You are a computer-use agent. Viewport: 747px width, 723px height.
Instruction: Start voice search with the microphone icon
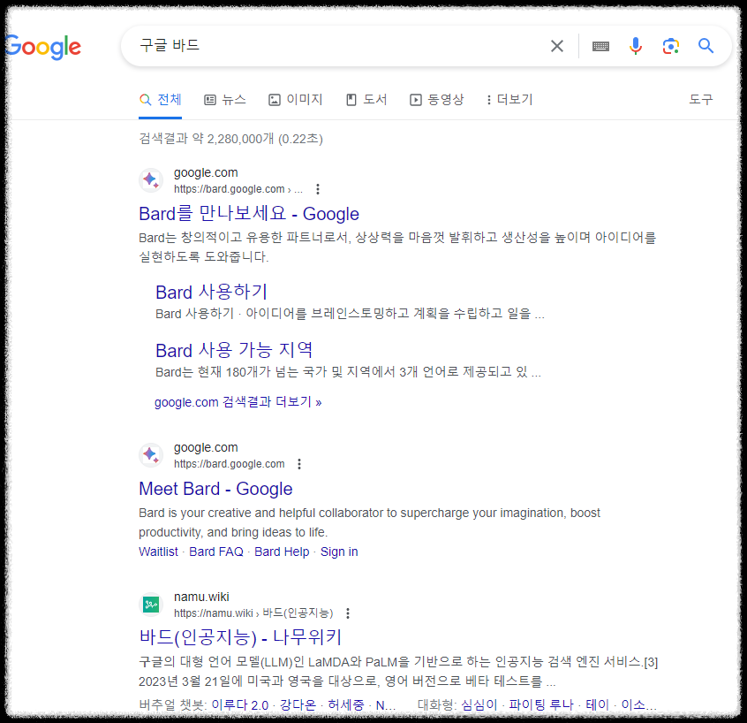[636, 46]
